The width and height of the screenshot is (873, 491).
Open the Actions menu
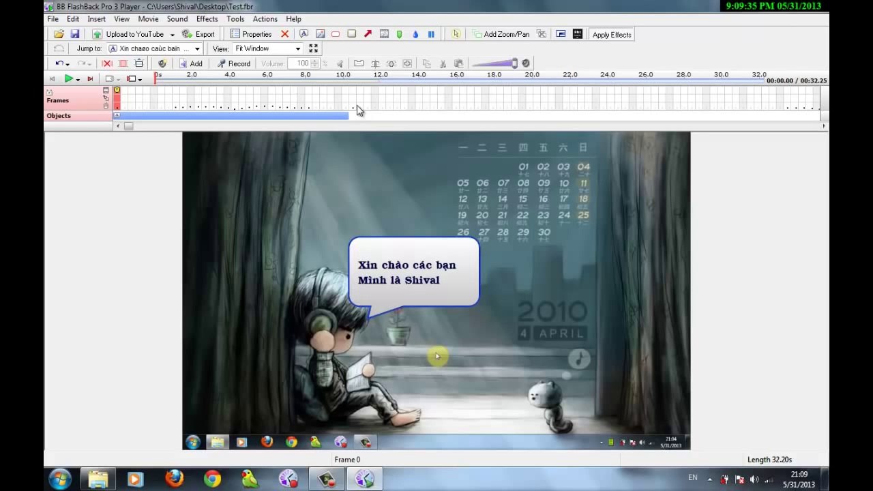tap(265, 19)
